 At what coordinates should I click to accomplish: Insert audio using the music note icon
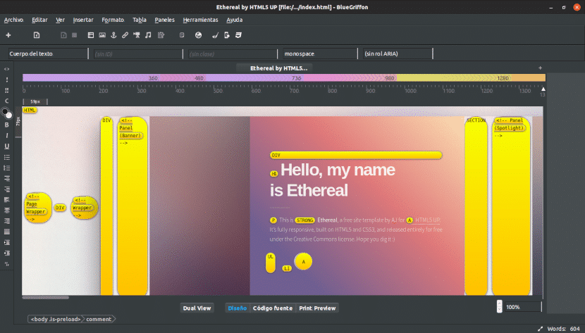(148, 35)
